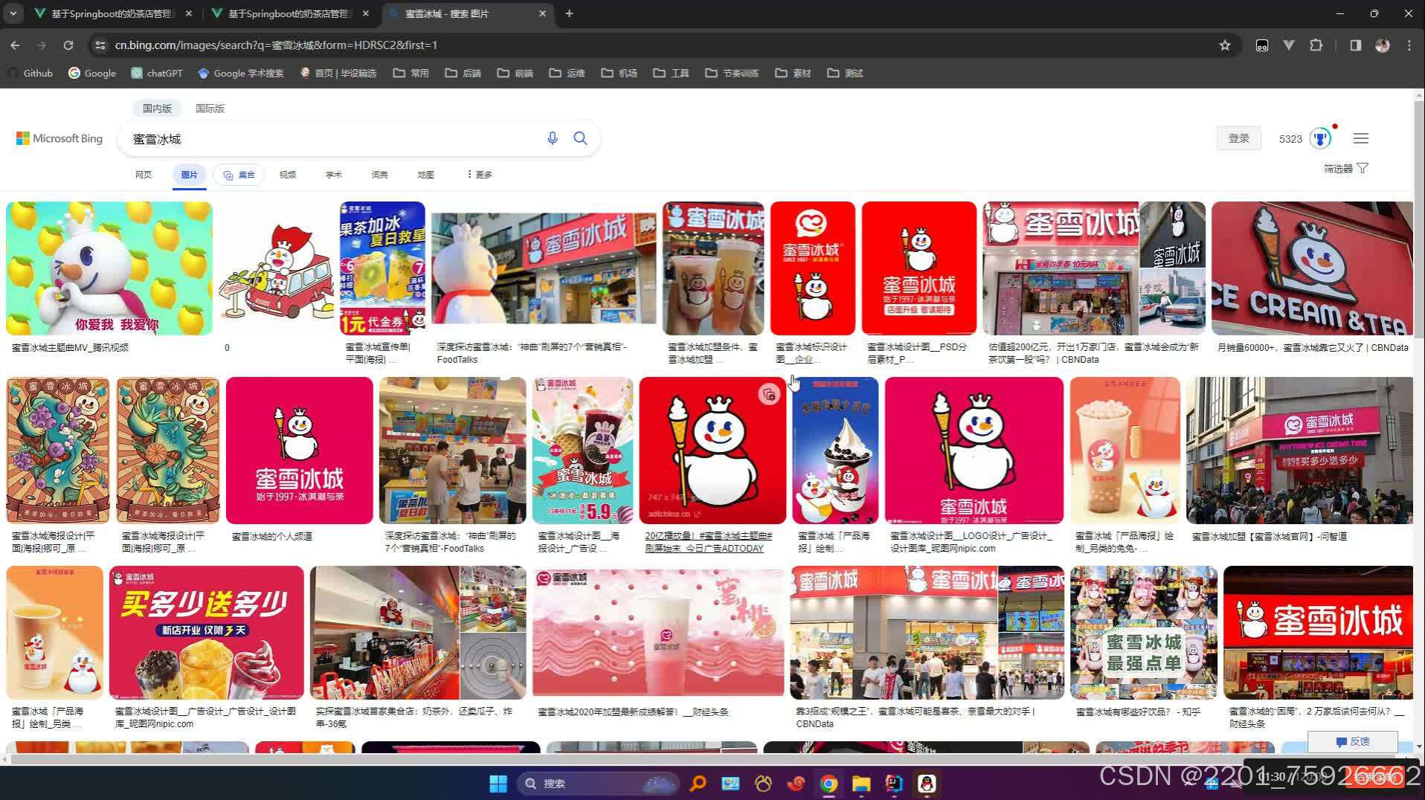
Task: Open 素材 bookmark folder
Action: tap(793, 73)
